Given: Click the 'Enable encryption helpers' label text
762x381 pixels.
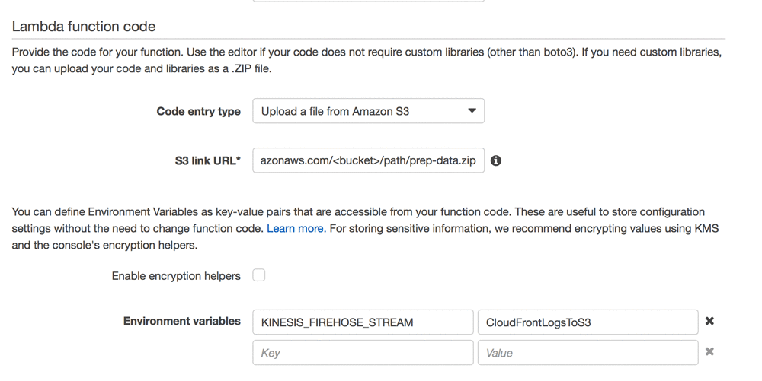Looking at the screenshot, I should [176, 276].
